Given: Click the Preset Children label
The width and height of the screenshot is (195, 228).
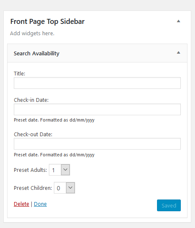Looking at the screenshot, I should [x=33, y=188].
